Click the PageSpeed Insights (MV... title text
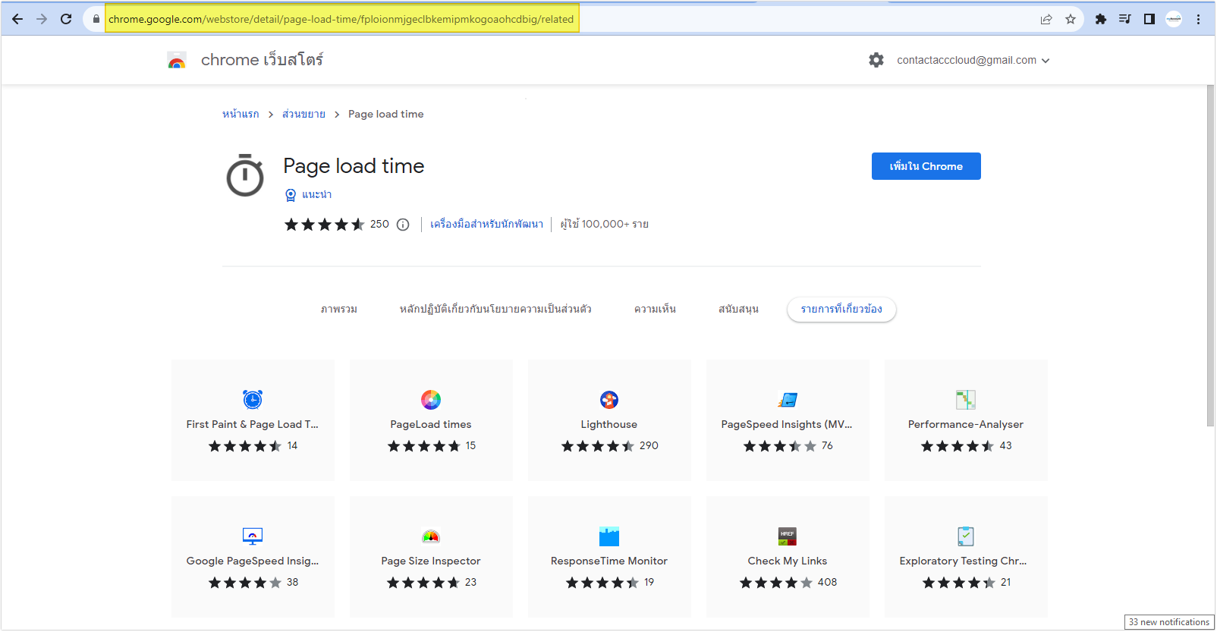 pos(787,425)
